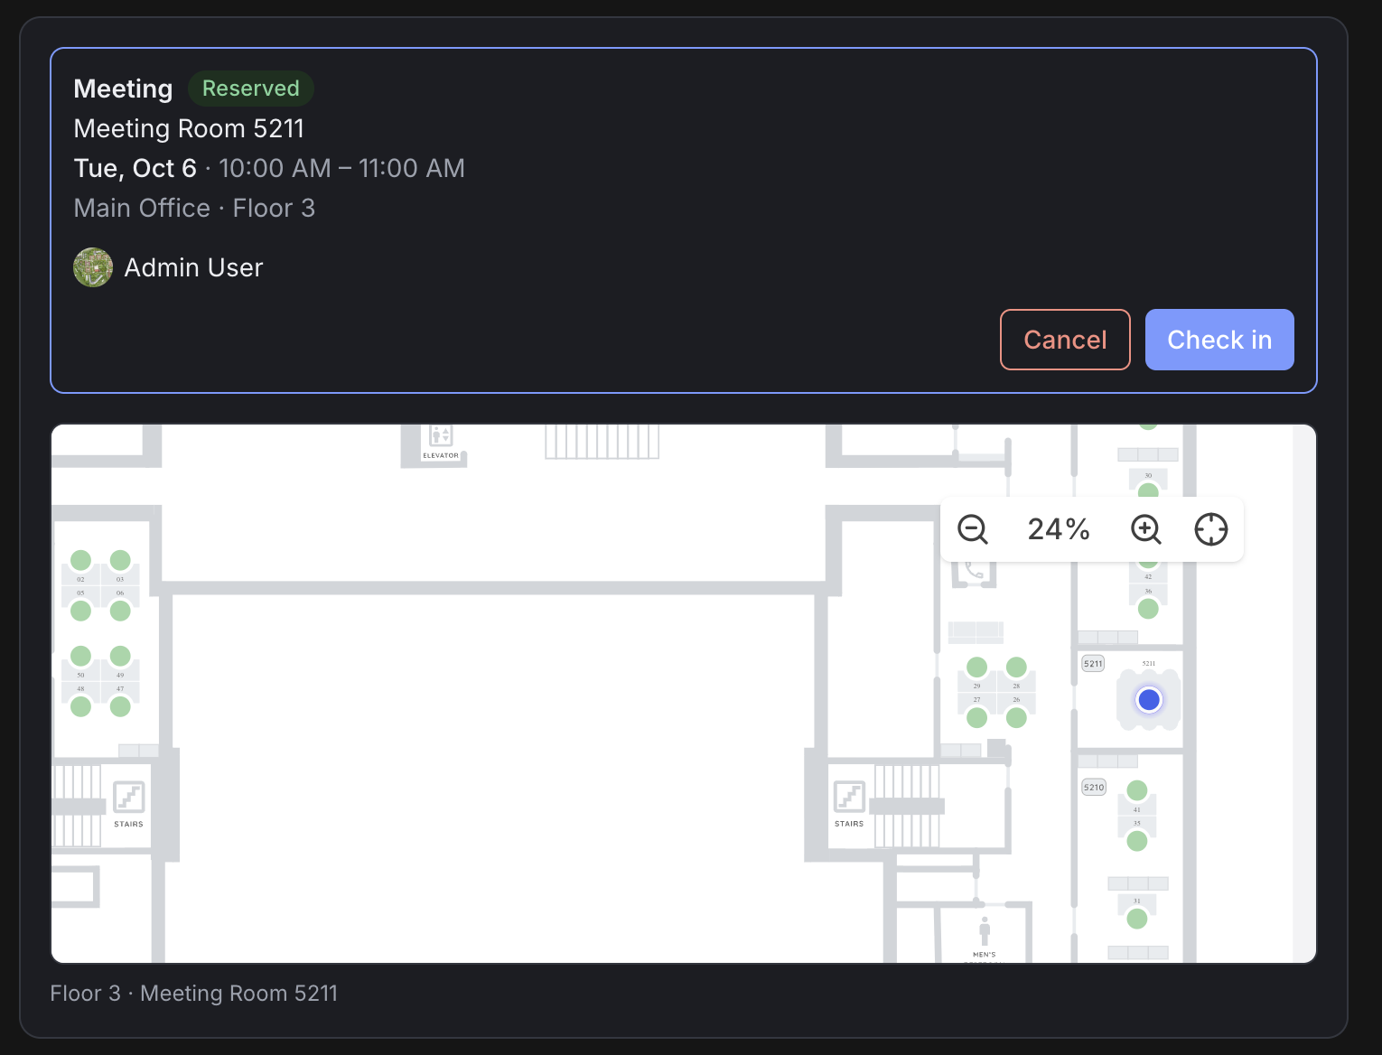Click the 5210 room label tag
Image resolution: width=1382 pixels, height=1055 pixels.
pos(1093,788)
